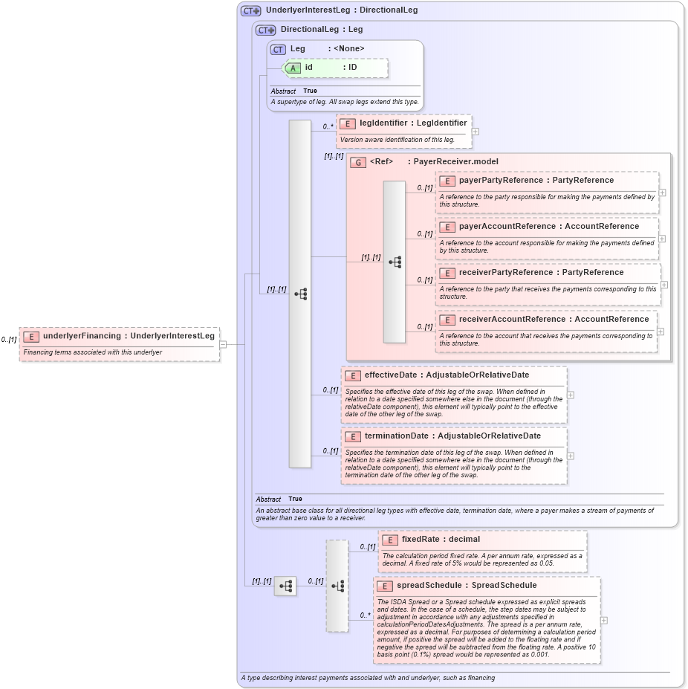
Task: Click the CT icon beside Leg
Action: tap(278, 49)
